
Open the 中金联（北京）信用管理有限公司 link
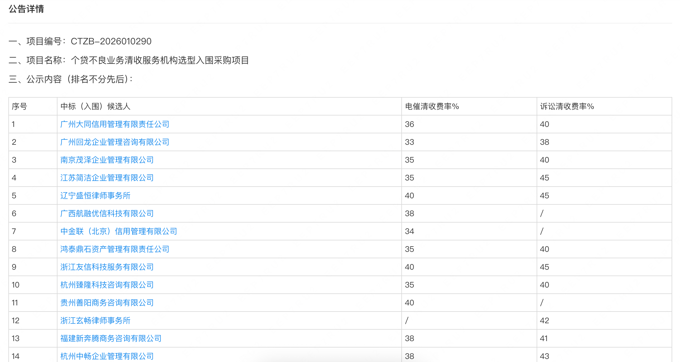coord(119,231)
